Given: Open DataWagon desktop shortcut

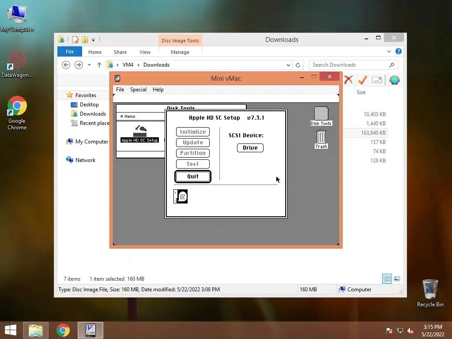Looking at the screenshot, I should (x=17, y=64).
